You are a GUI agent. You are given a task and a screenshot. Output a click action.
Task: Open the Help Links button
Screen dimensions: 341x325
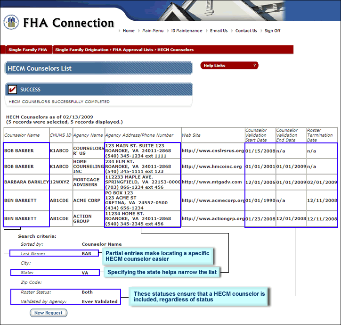click(229, 66)
